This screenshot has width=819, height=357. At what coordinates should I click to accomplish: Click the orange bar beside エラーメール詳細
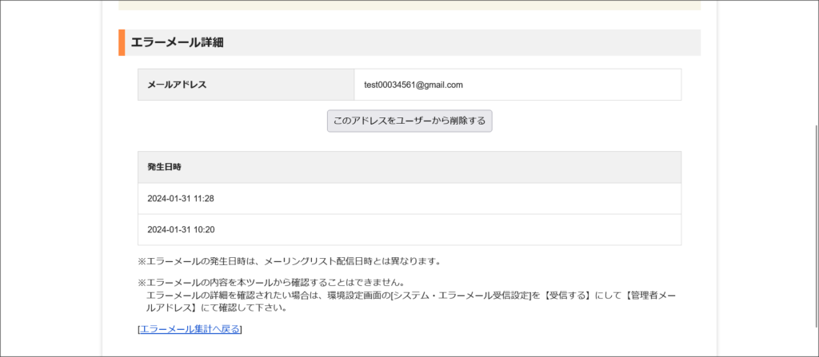pyautogui.click(x=122, y=42)
